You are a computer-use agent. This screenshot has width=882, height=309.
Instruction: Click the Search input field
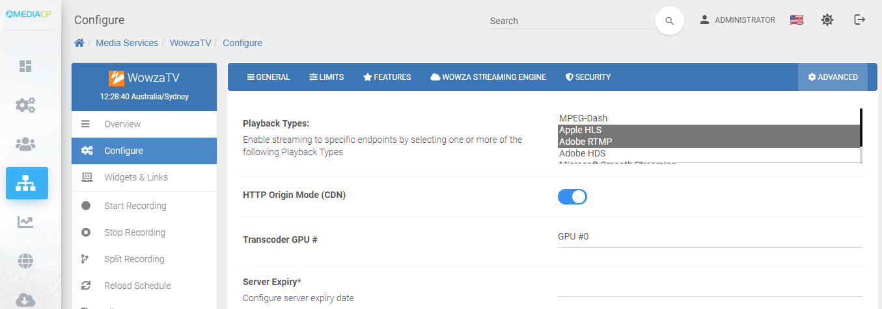(x=571, y=21)
